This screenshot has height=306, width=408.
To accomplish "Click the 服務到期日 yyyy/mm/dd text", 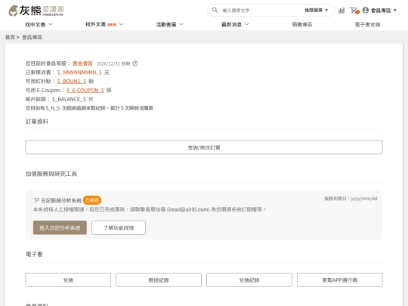I will click(x=351, y=199).
